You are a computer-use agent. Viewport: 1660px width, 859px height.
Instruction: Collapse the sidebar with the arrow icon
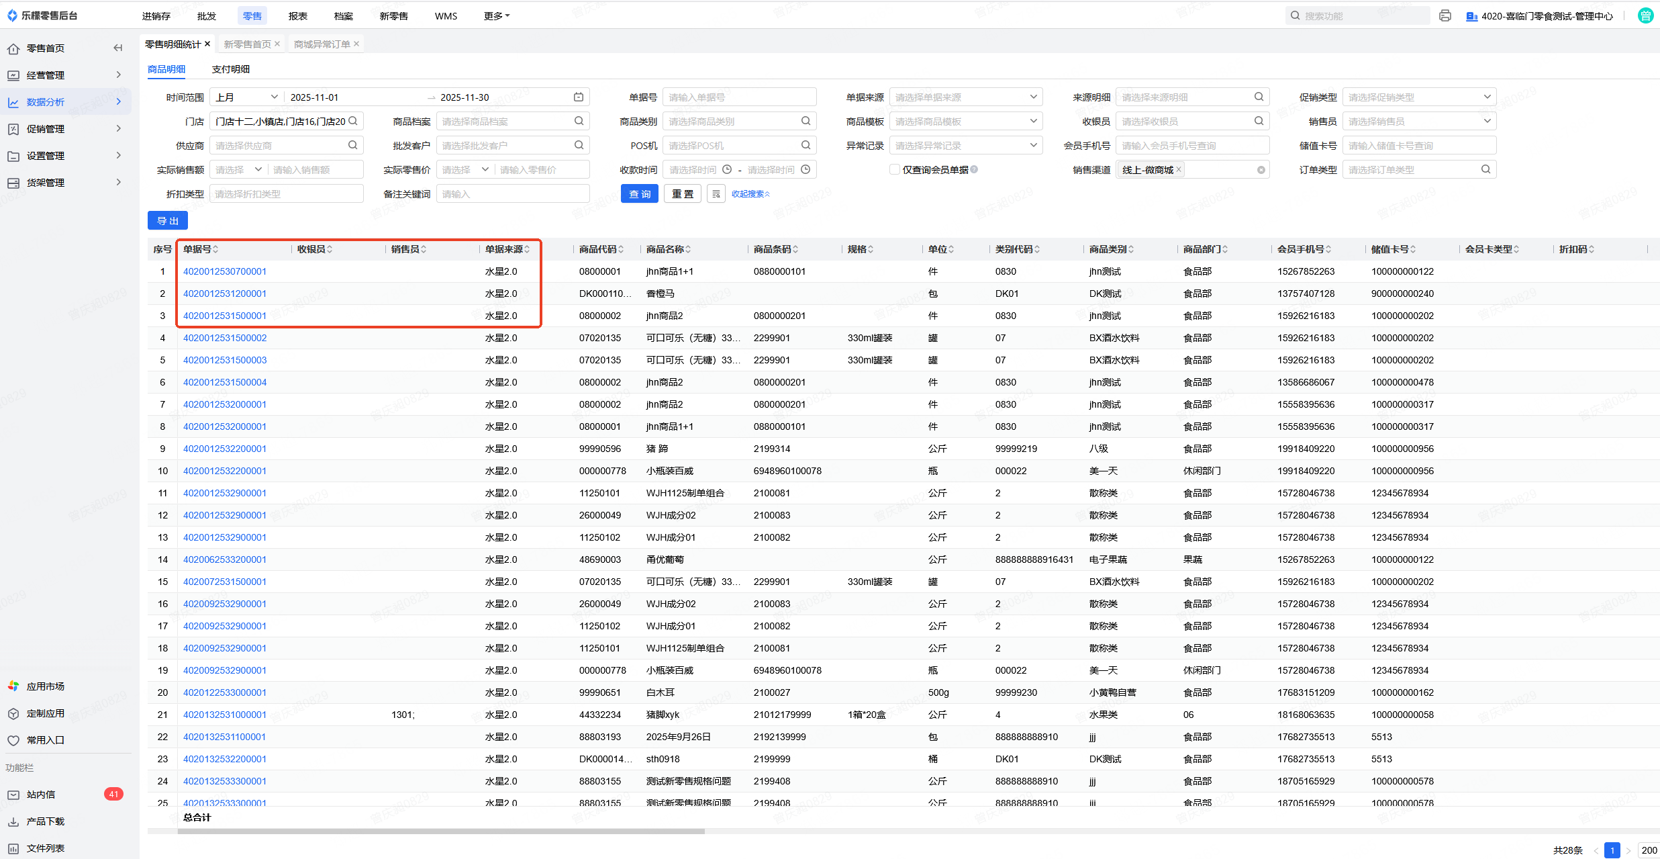118,48
